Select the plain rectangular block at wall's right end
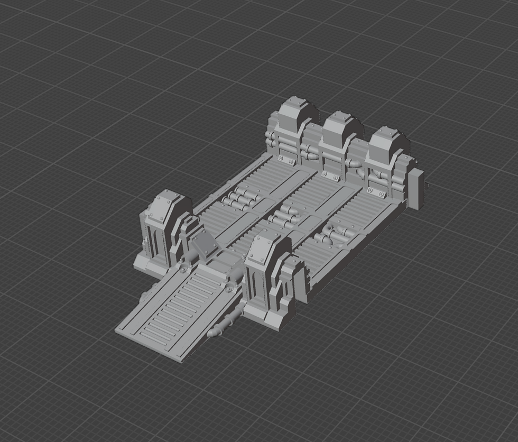The width and height of the screenshot is (518, 442). 417,189
